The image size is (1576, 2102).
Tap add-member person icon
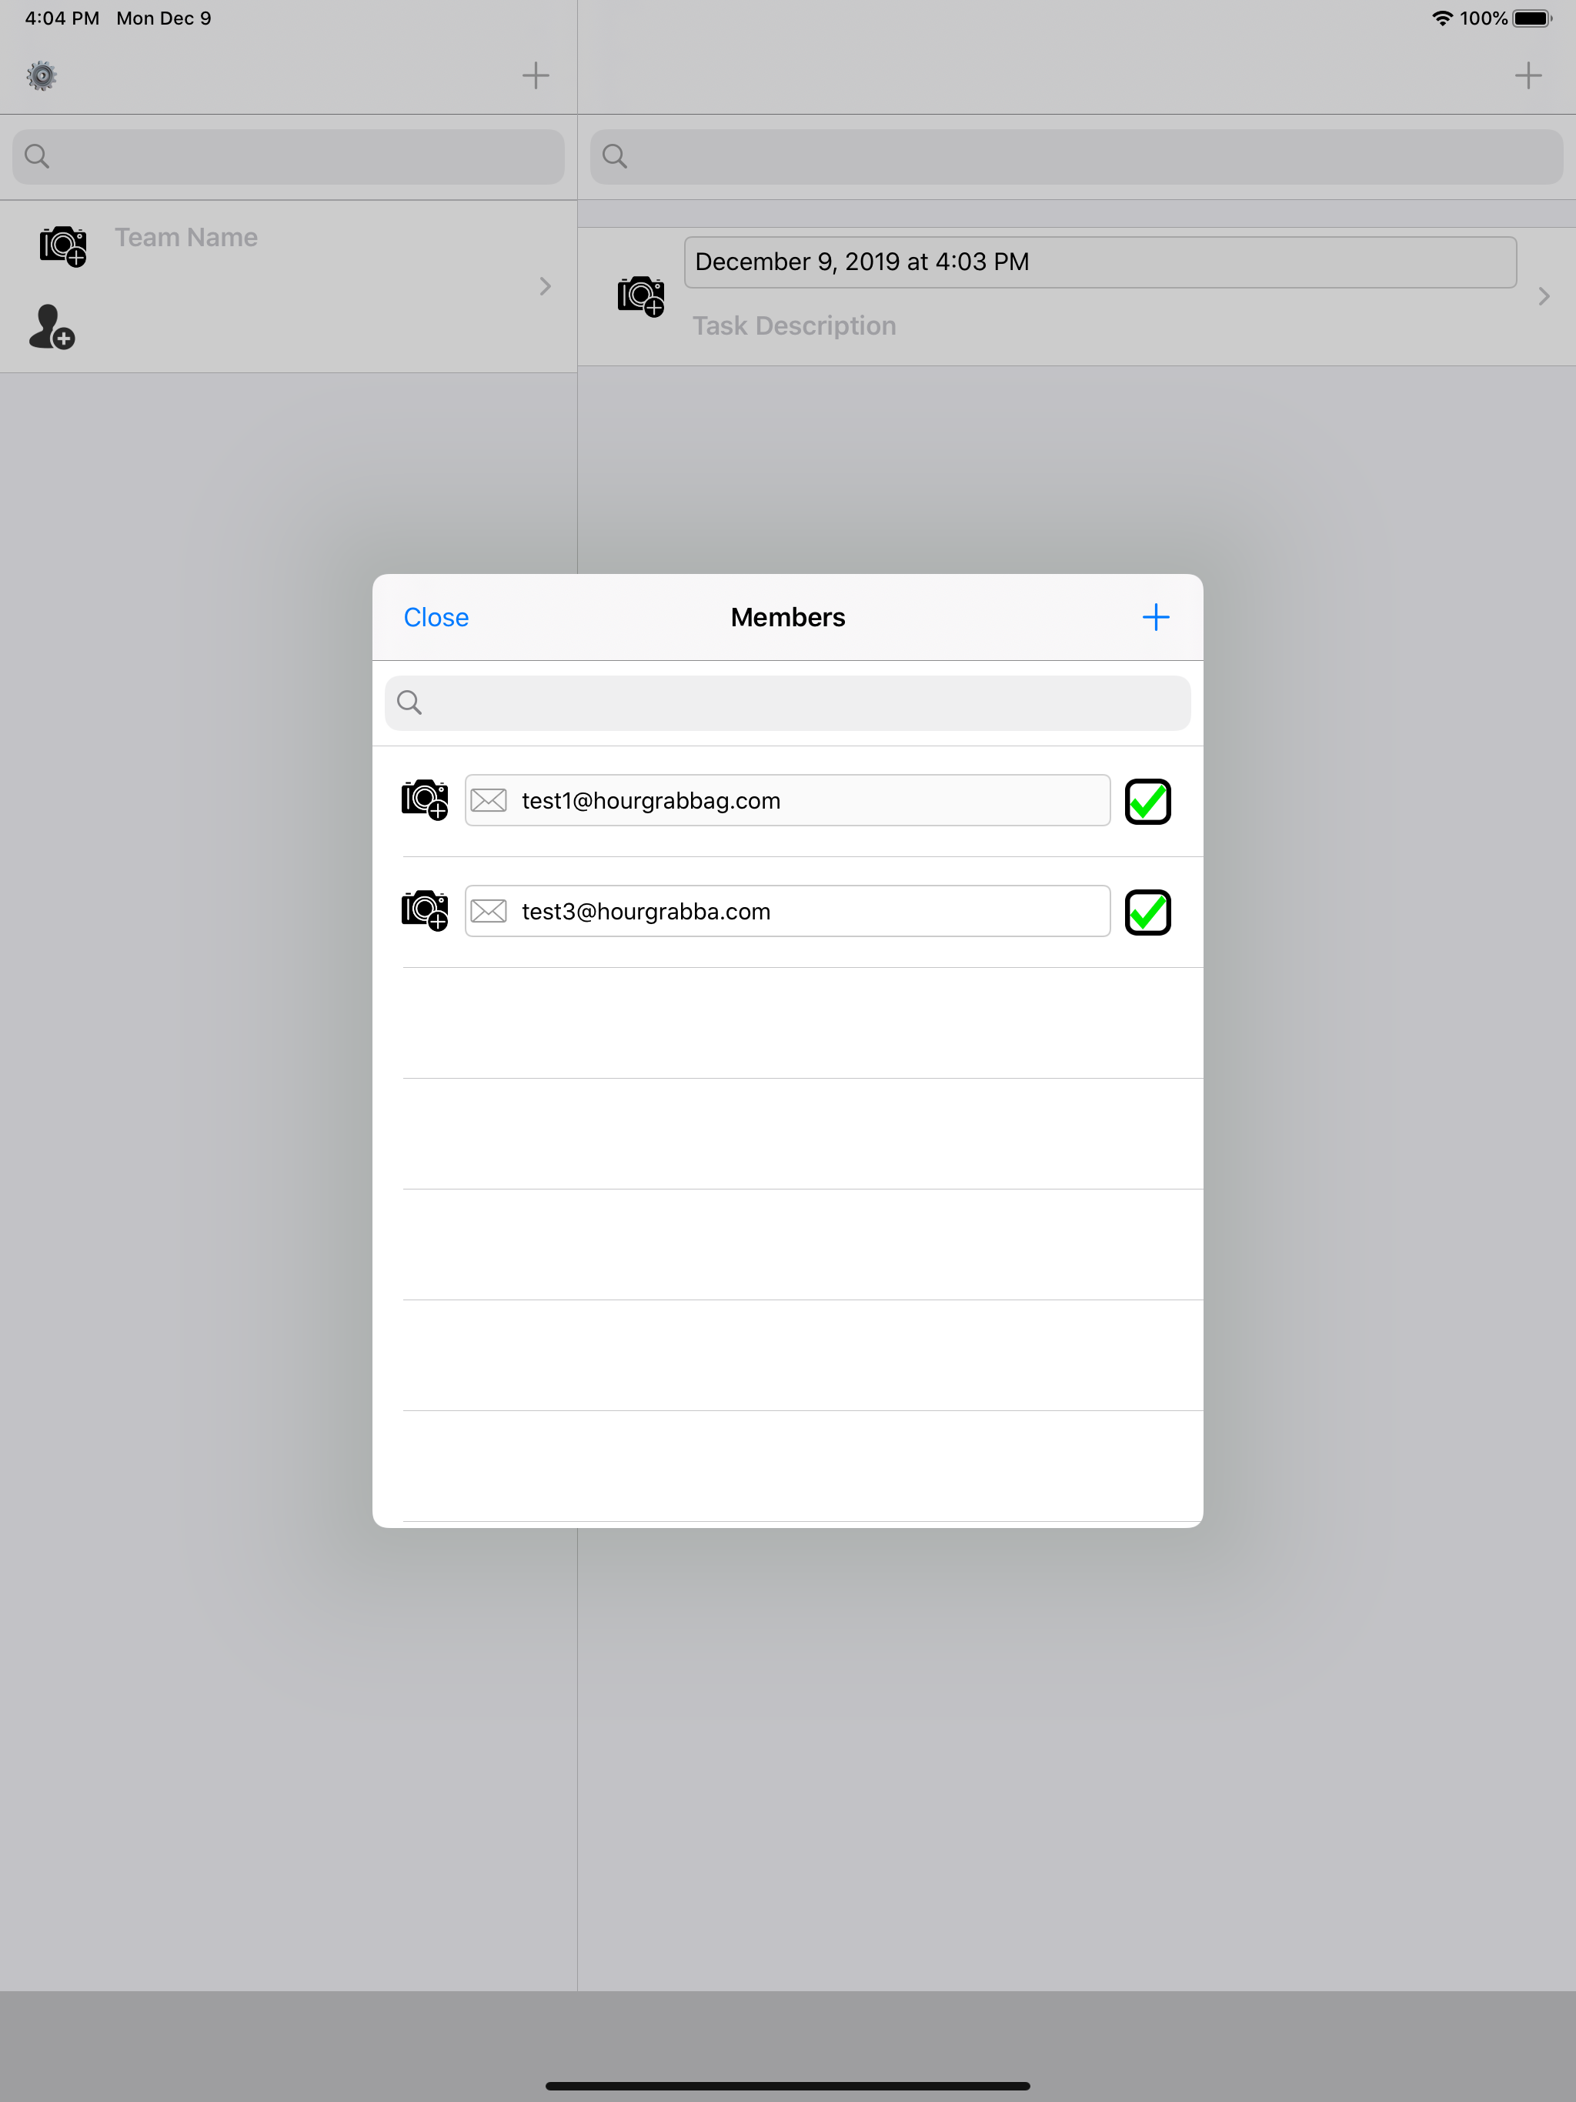pos(52,327)
